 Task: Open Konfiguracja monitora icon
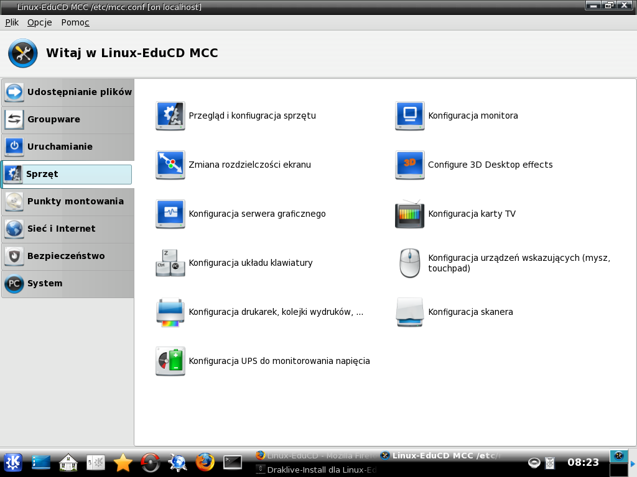(409, 116)
